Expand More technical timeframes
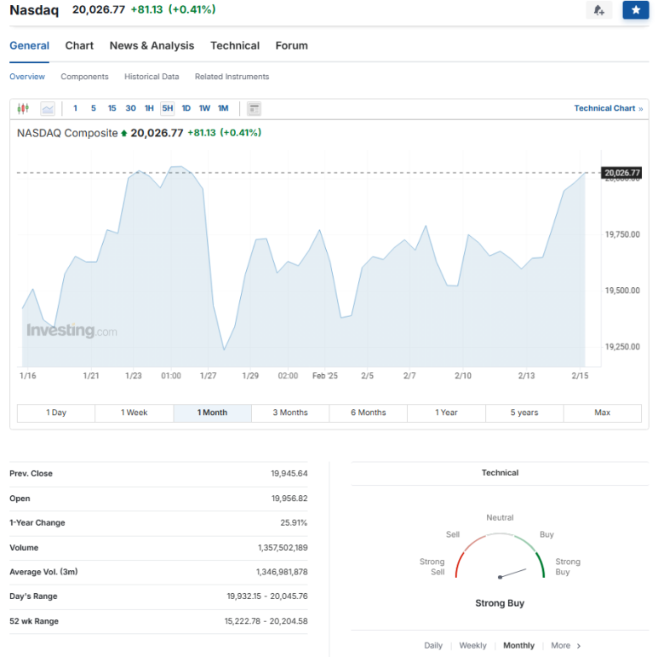Screen dimensions: 658x657 566,645
